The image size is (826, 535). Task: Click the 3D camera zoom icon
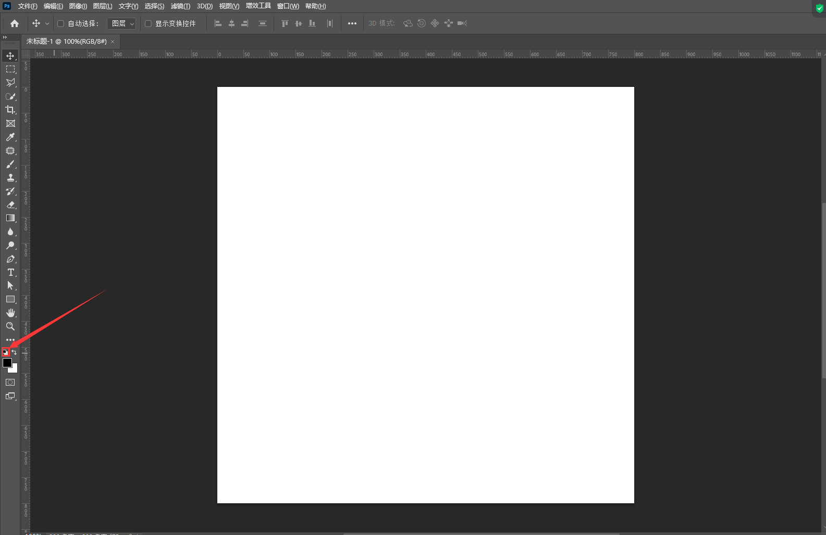462,23
